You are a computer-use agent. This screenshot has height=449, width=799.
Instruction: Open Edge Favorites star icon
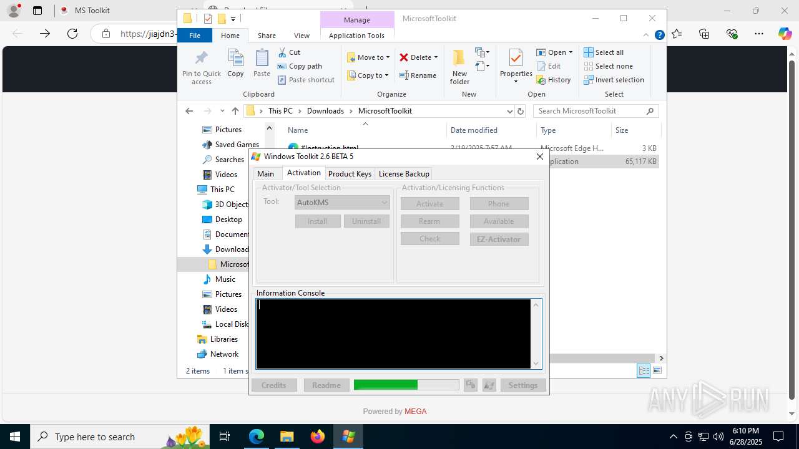pos(677,34)
